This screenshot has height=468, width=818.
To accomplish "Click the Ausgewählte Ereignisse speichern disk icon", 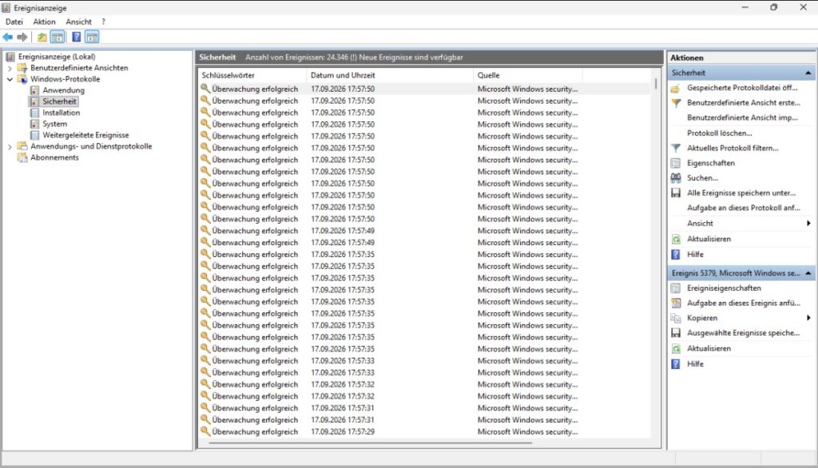I will [x=676, y=333].
